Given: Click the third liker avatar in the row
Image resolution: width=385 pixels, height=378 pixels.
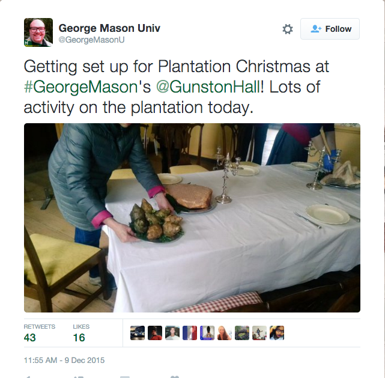Looking at the screenshot, I should (x=172, y=333).
